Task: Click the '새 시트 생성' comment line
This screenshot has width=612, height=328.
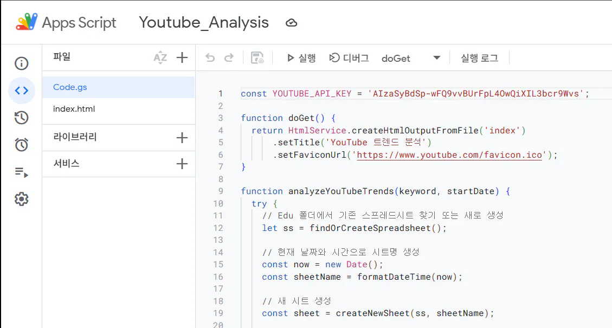Action: click(x=297, y=301)
